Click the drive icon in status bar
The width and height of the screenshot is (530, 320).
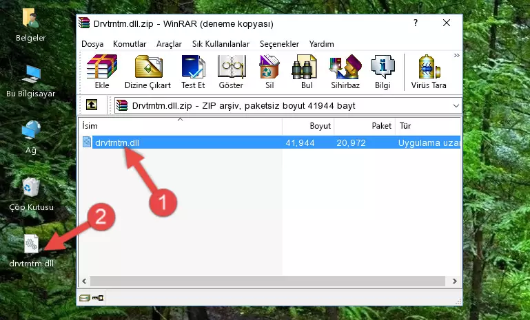click(85, 298)
